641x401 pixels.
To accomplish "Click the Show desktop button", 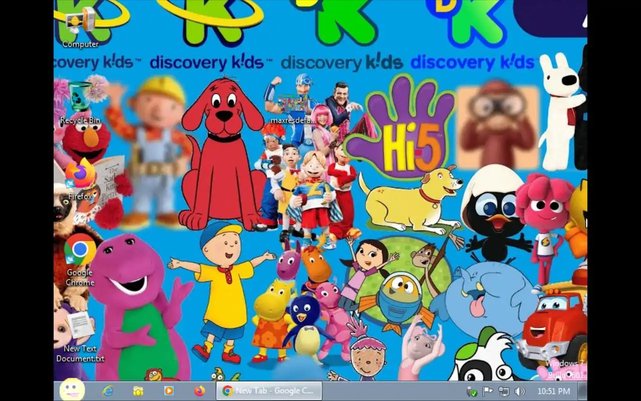I will click(x=582, y=391).
